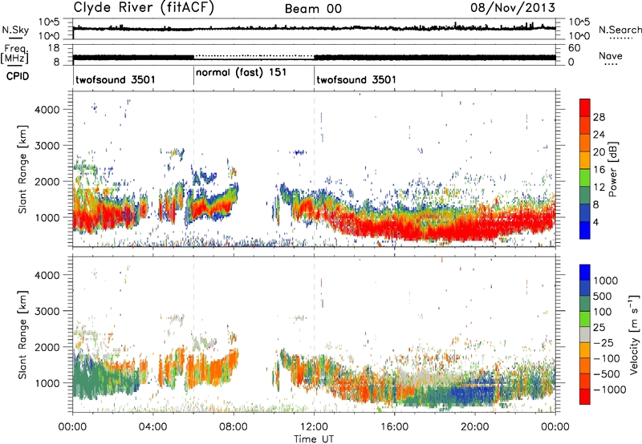
Task: Select the "08:00" time tick label
Action: click(x=234, y=427)
